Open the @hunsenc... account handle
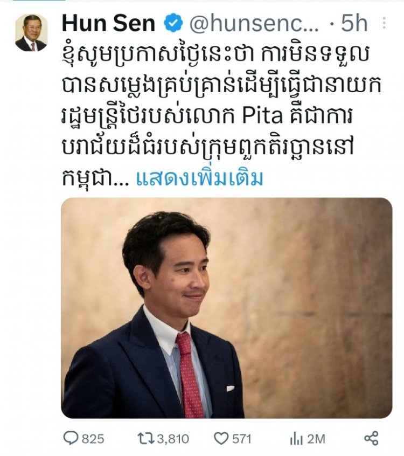The height and width of the screenshot is (456, 404). (254, 24)
